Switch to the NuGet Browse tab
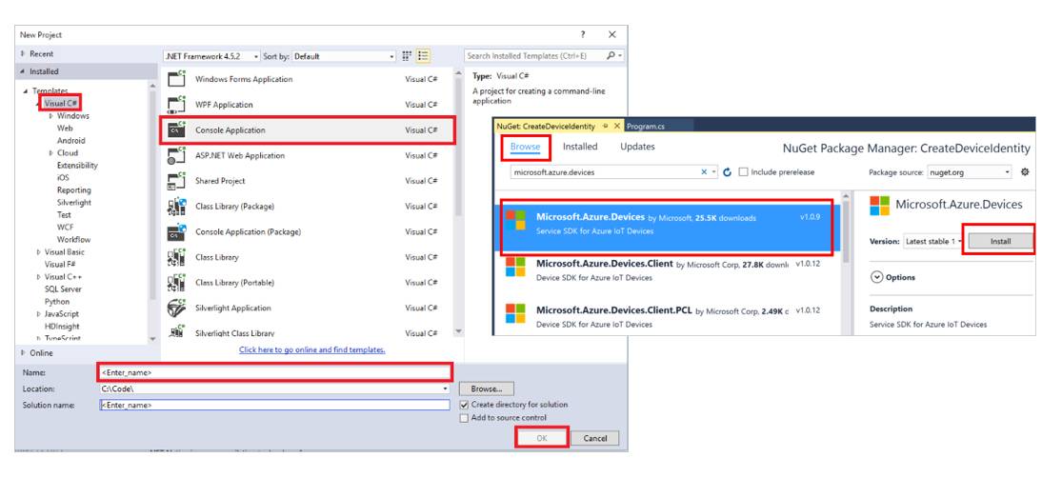 [525, 147]
